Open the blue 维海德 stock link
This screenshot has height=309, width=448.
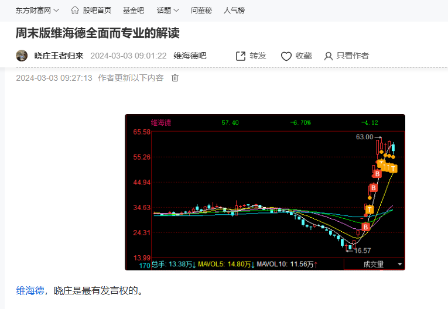[x=30, y=291]
